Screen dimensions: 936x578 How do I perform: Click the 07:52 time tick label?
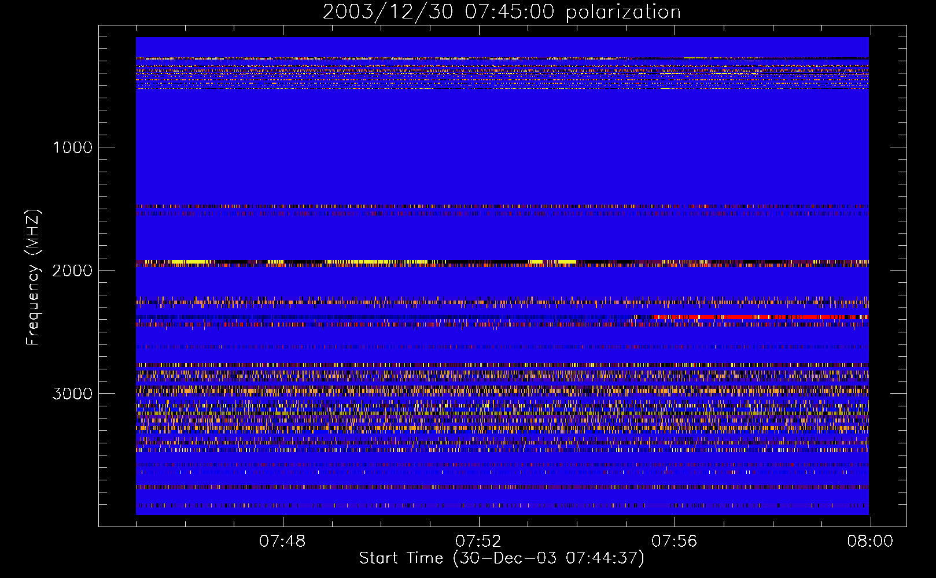(x=478, y=542)
